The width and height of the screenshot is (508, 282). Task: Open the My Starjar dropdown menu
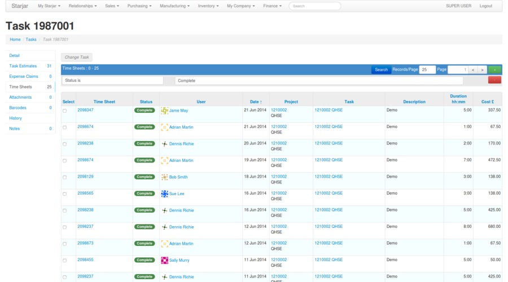[x=48, y=6]
